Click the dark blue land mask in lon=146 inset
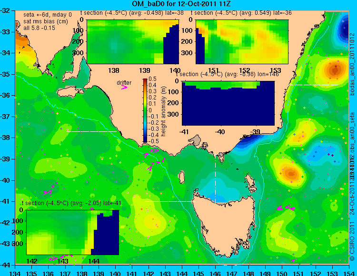Image resolution: width=357 pixels, height=276 pixels. pos(228,107)
